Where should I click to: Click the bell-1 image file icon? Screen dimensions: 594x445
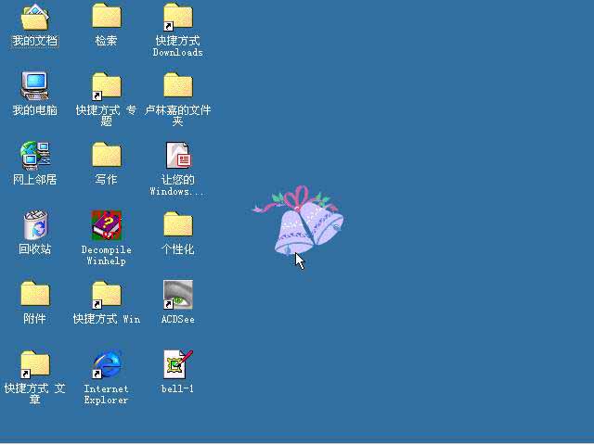tap(177, 363)
